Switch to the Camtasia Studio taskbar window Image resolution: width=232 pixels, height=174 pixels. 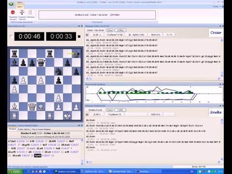120,172
